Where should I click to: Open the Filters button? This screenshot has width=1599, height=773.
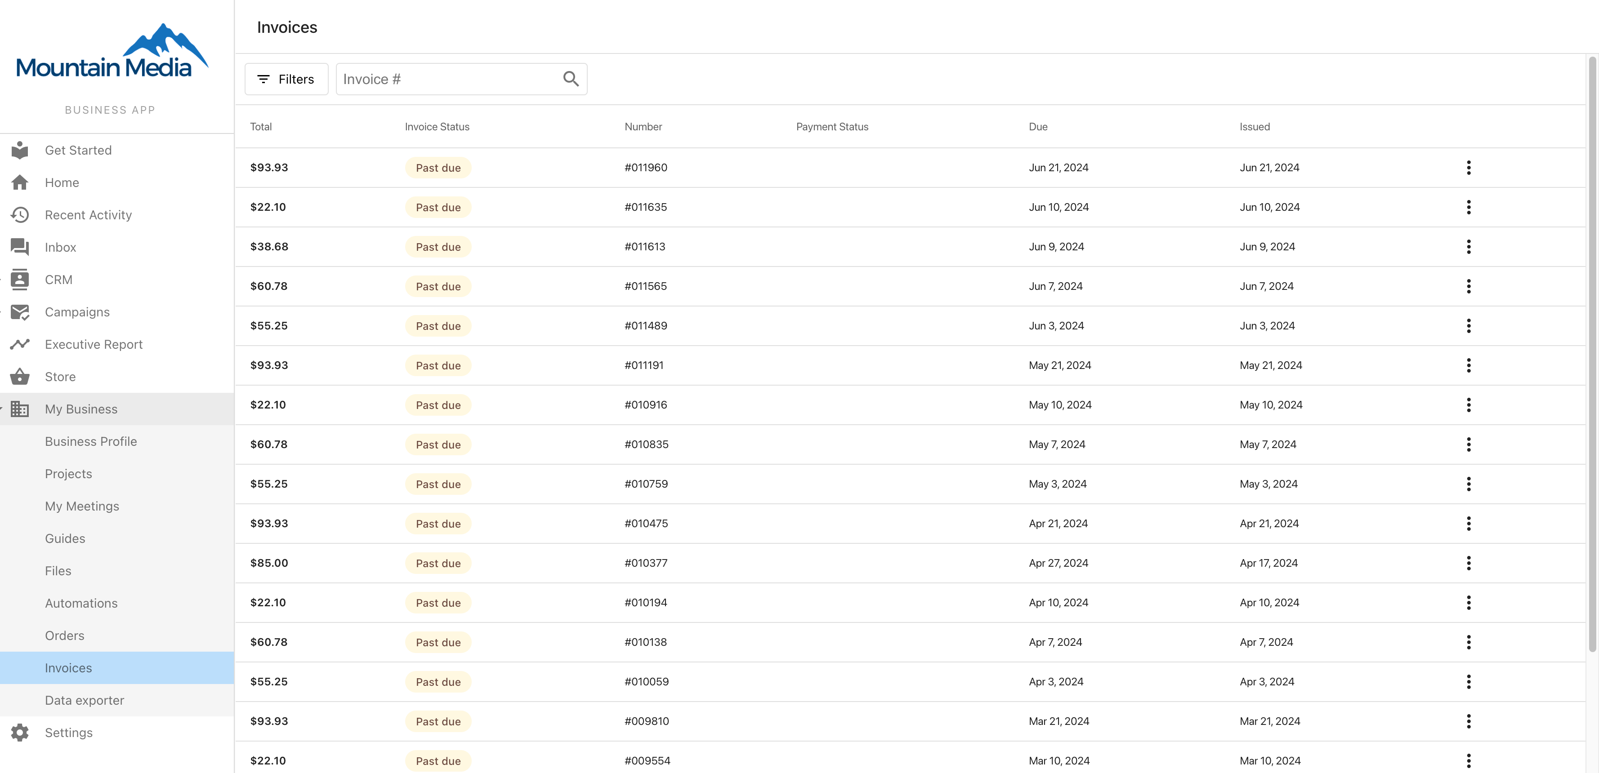[286, 79]
